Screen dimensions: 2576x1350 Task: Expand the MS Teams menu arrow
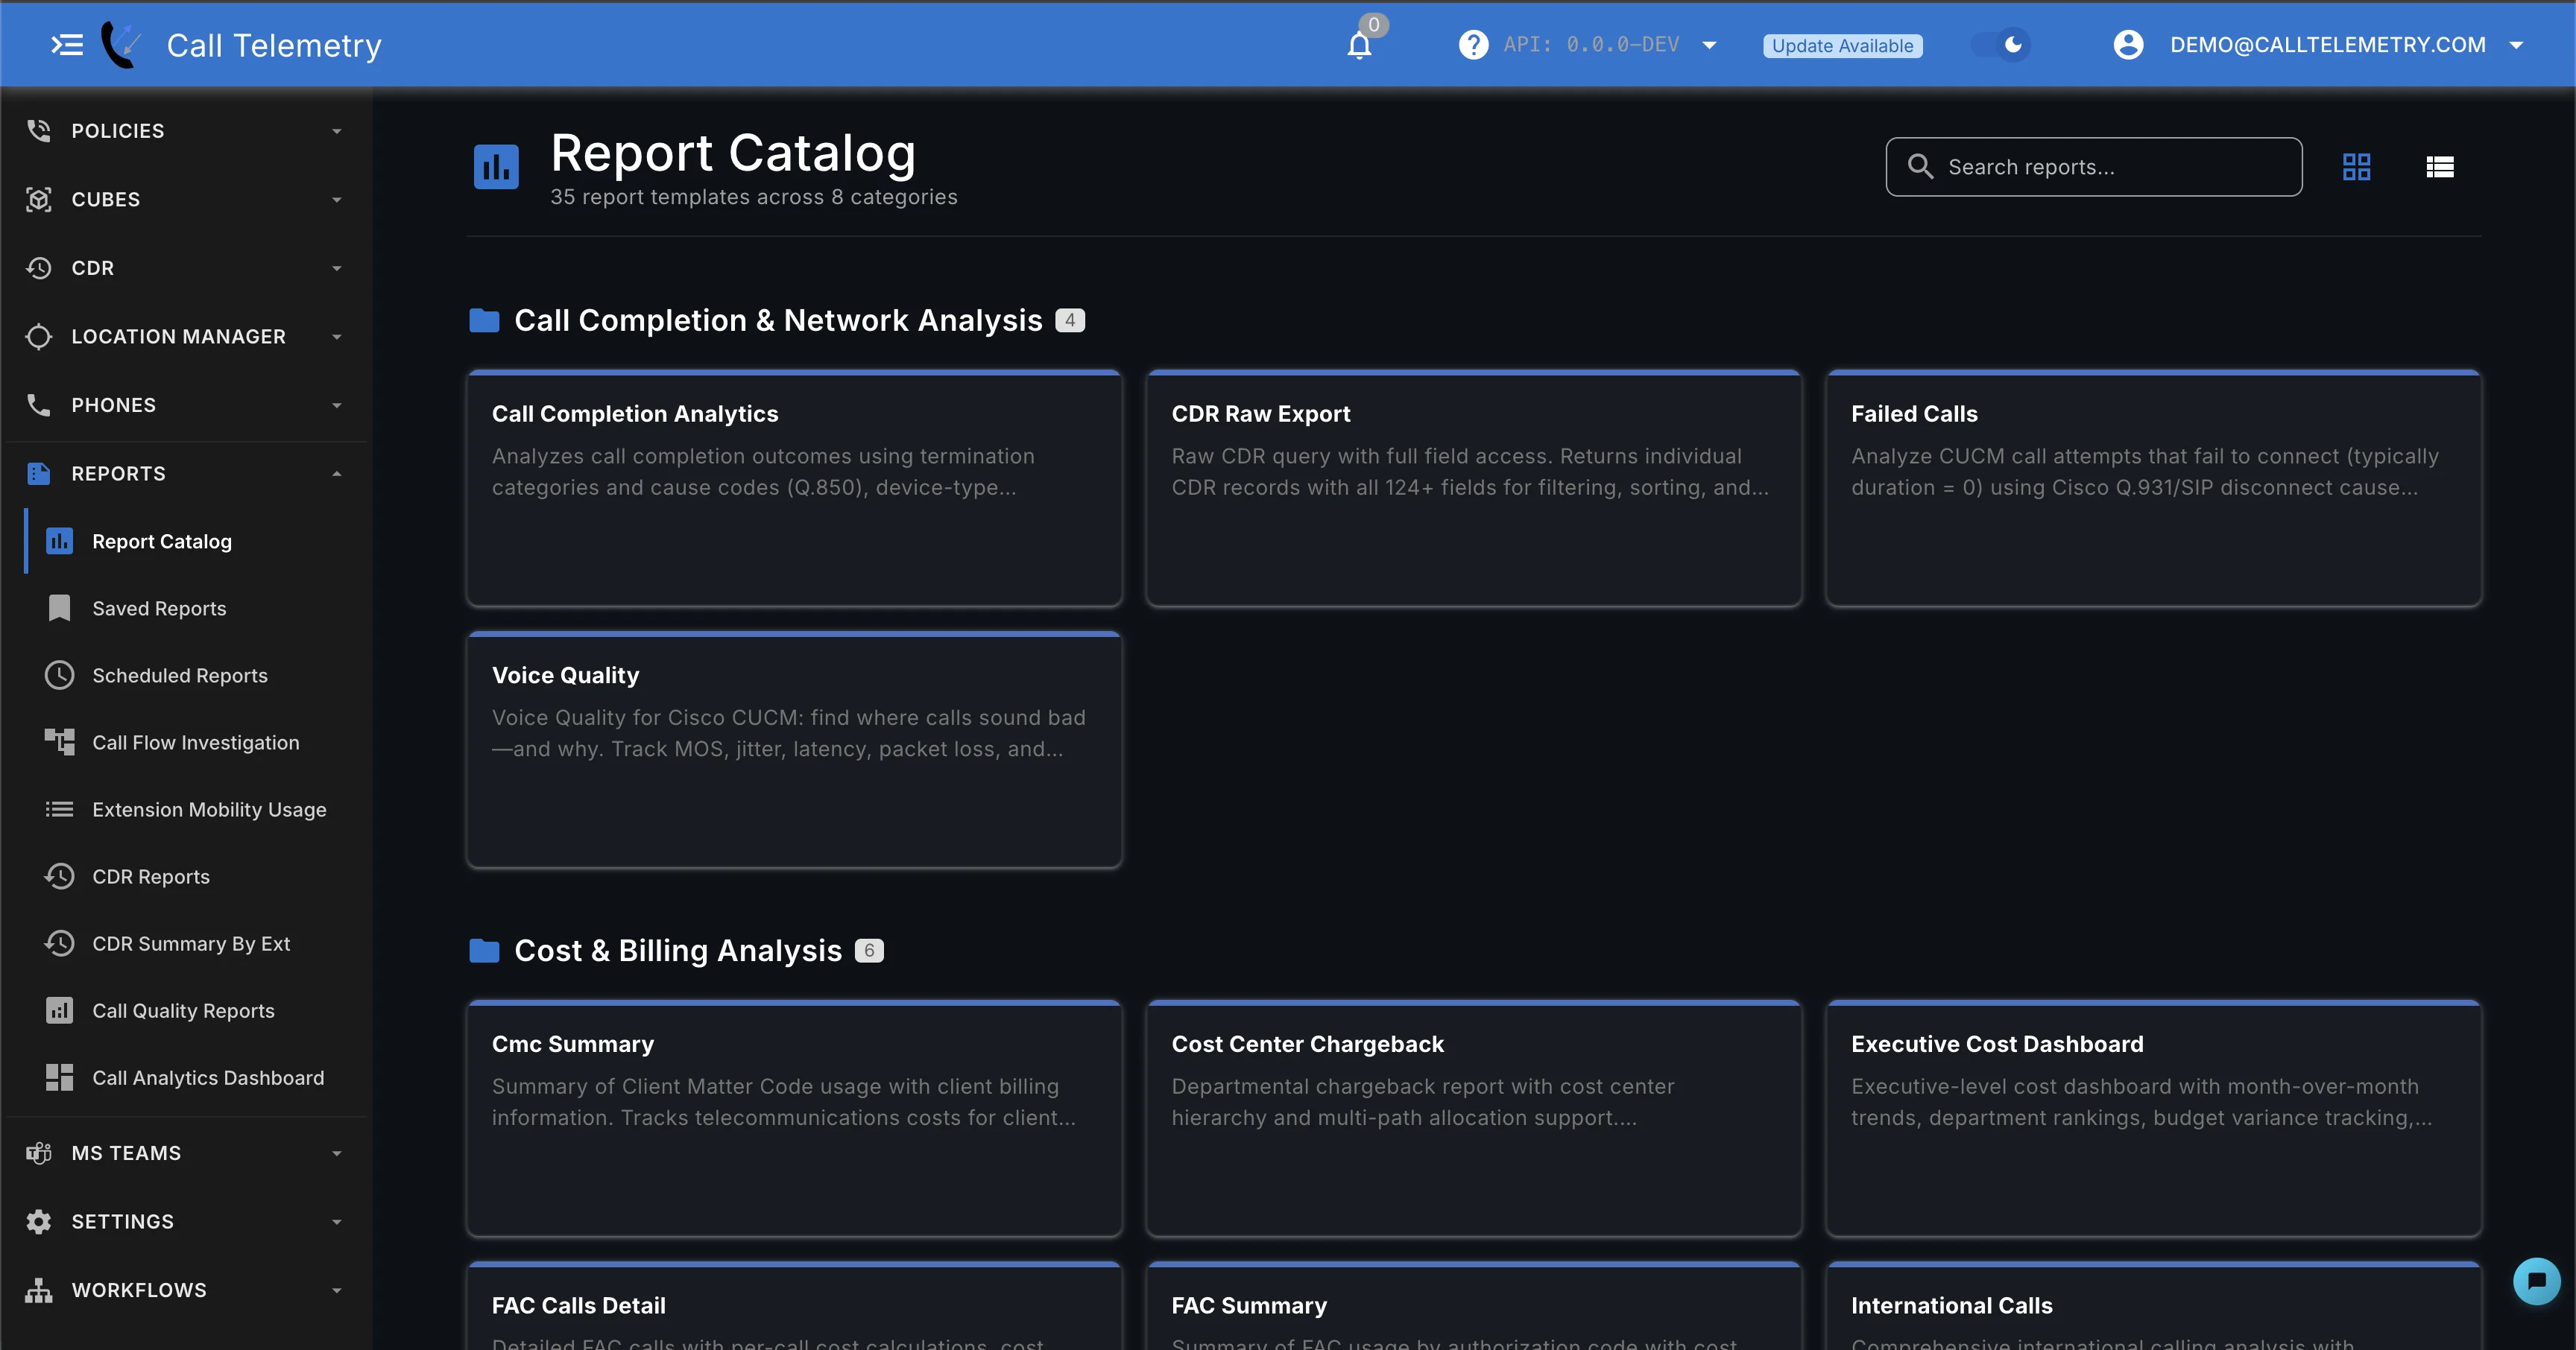tap(337, 1153)
